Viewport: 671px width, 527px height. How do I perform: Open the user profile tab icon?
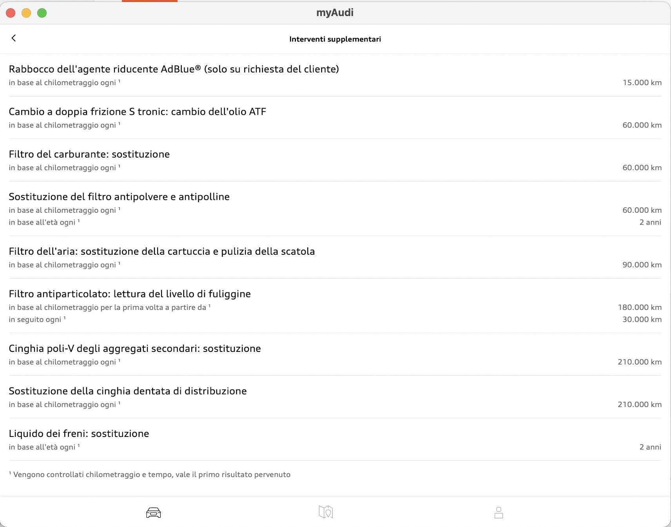coord(499,513)
